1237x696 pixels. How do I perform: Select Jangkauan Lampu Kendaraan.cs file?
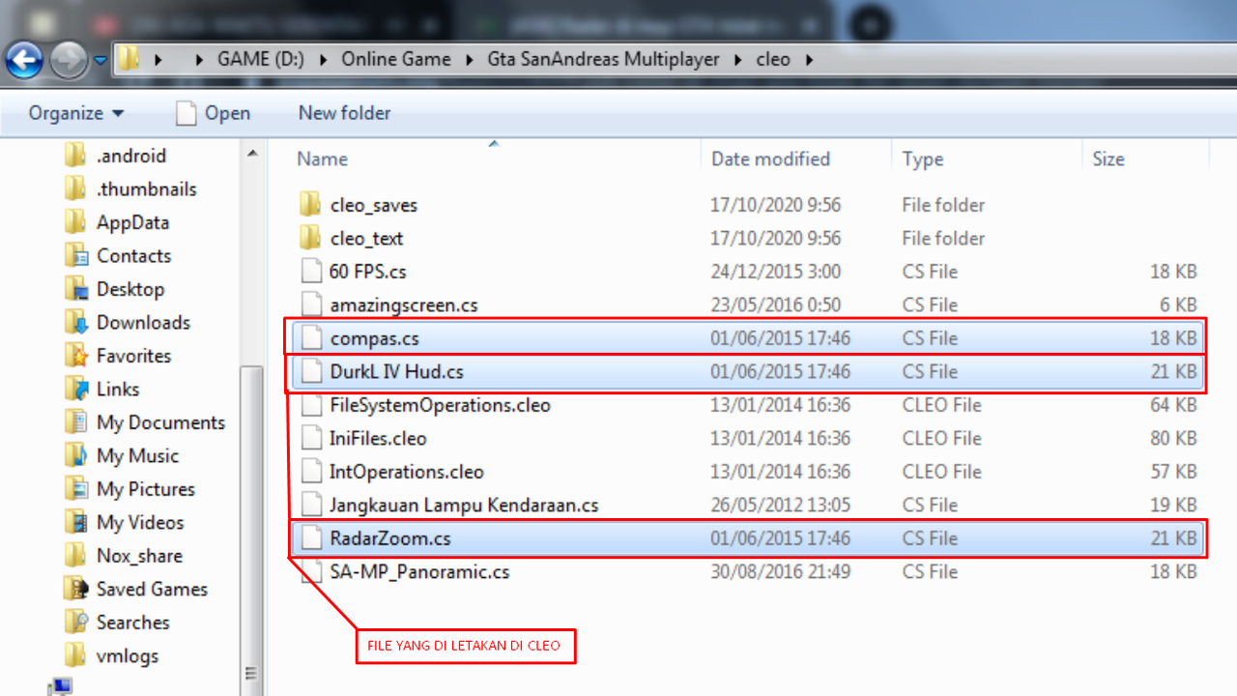click(x=464, y=506)
